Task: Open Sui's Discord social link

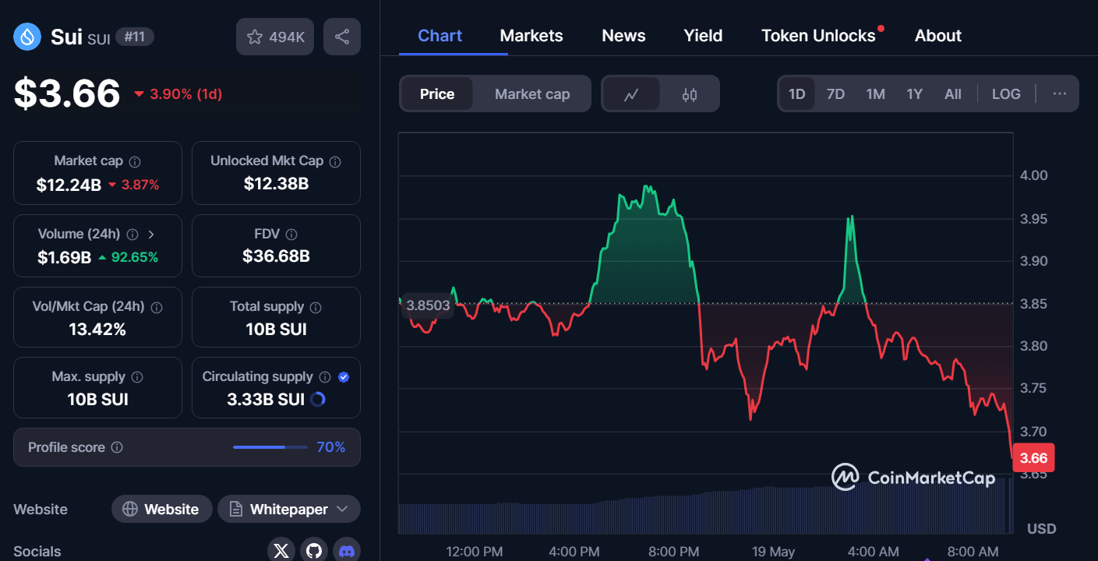Action: pos(347,551)
